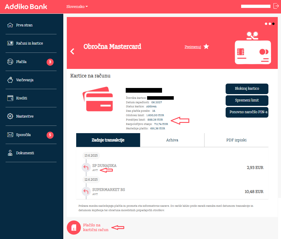Select the first carousel dot
Viewport: 281px width, 239px height.
(x=266, y=24)
